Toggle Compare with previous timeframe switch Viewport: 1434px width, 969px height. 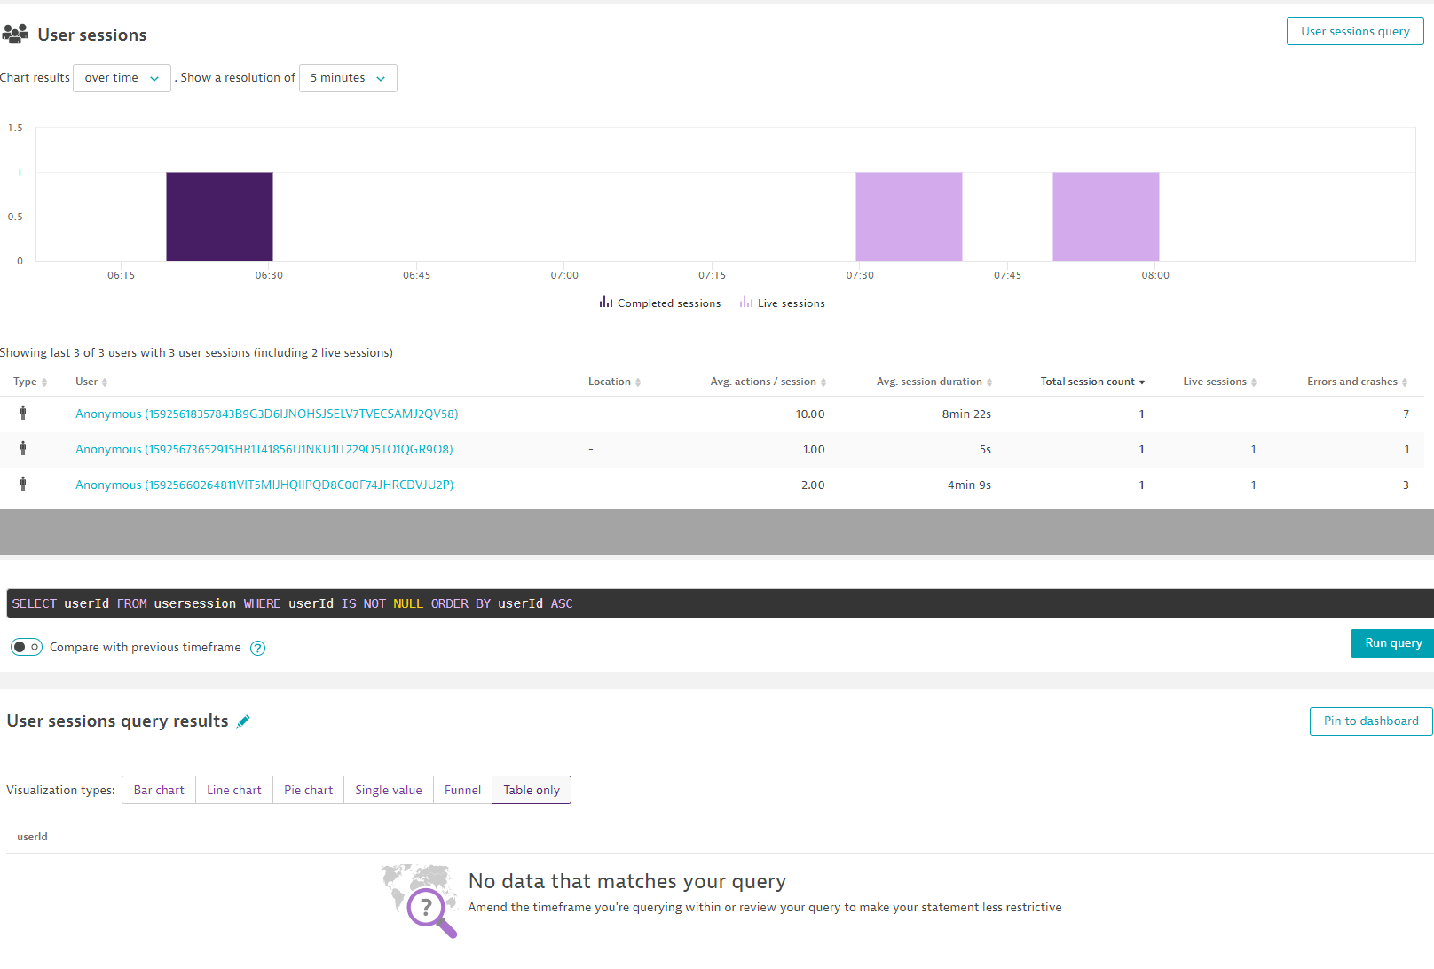pyautogui.click(x=27, y=647)
